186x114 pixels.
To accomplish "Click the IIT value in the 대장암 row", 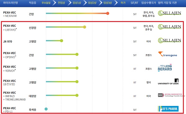I will coord(135,96).
